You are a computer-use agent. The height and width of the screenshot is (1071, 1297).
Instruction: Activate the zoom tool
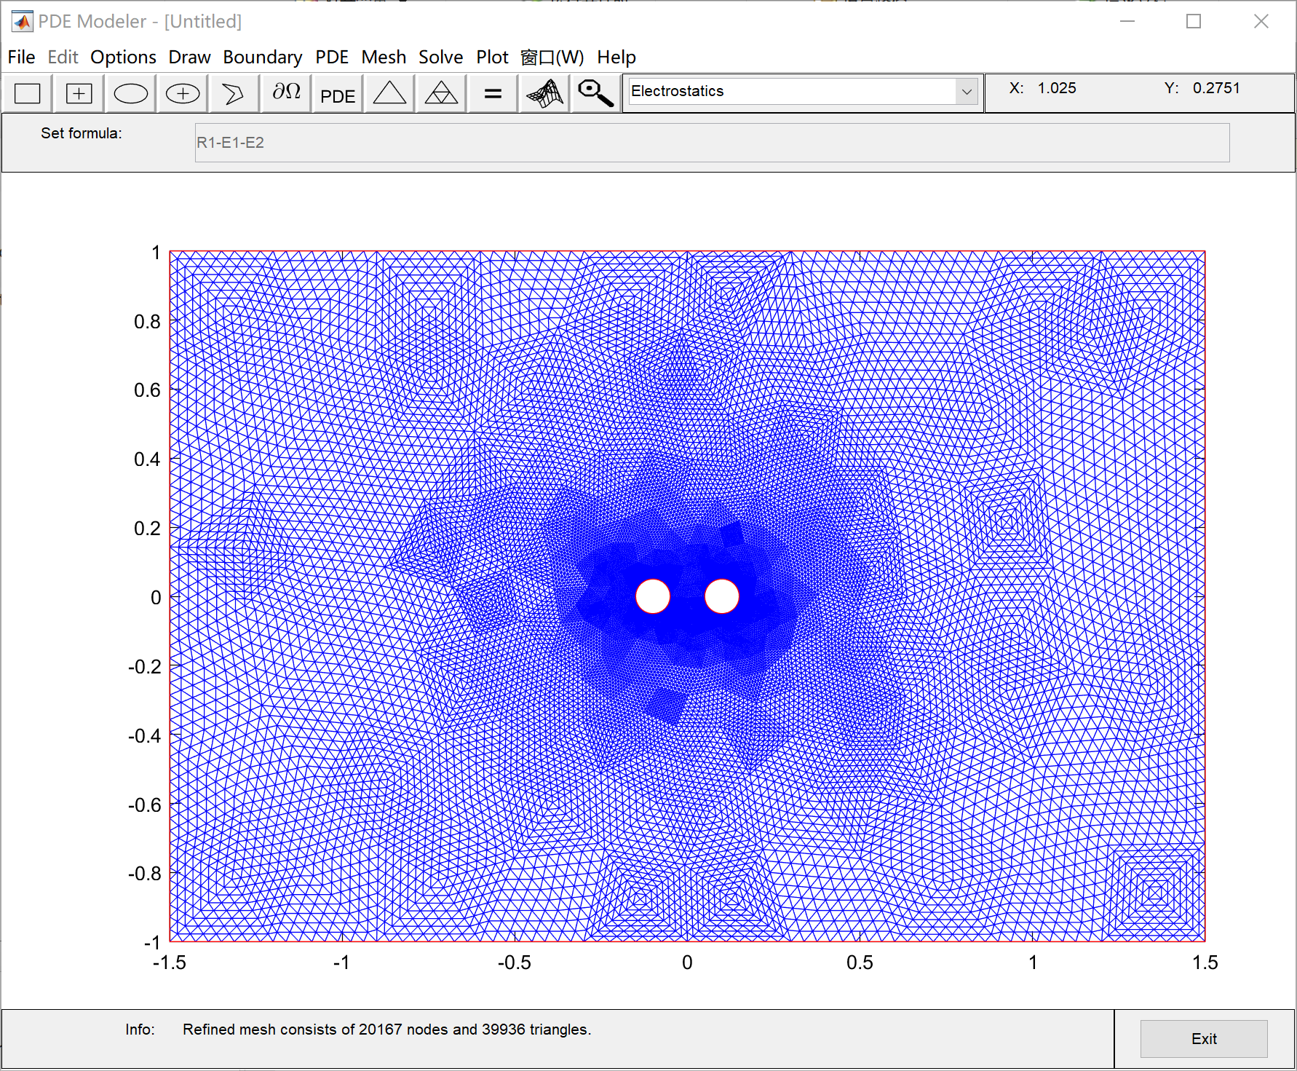595,93
